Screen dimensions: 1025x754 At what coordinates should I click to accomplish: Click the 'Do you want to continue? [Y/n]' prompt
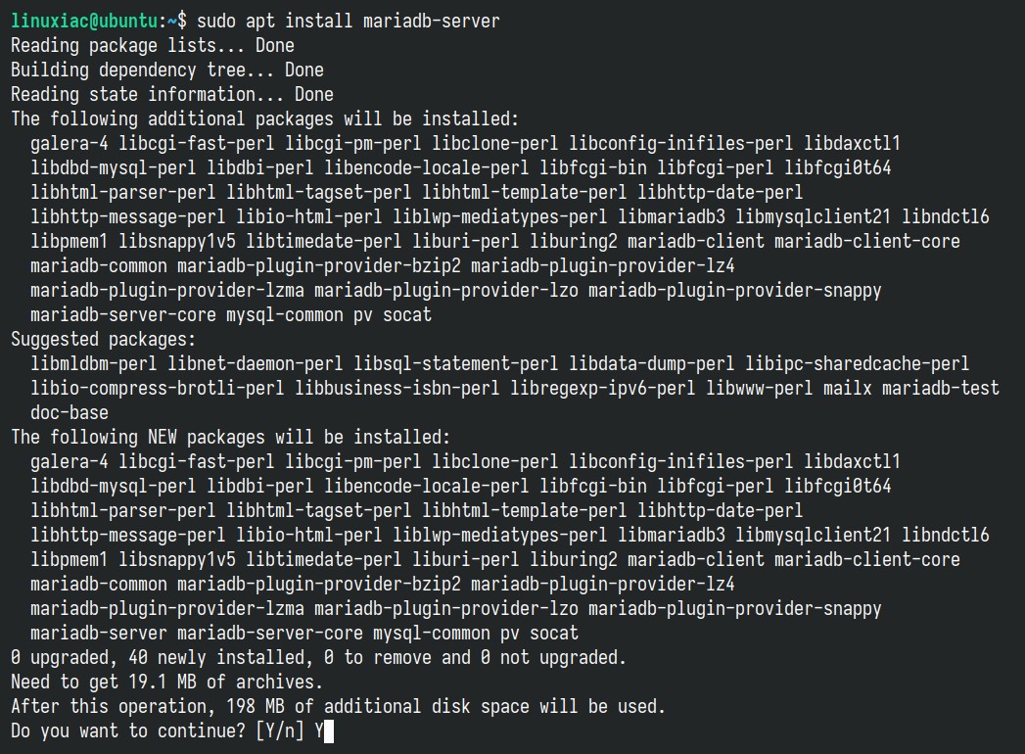[158, 731]
